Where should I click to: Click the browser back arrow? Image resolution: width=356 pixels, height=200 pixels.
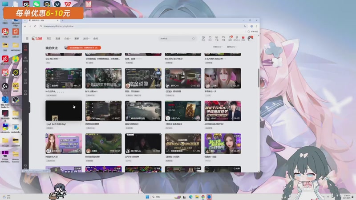pyautogui.click(x=25, y=26)
